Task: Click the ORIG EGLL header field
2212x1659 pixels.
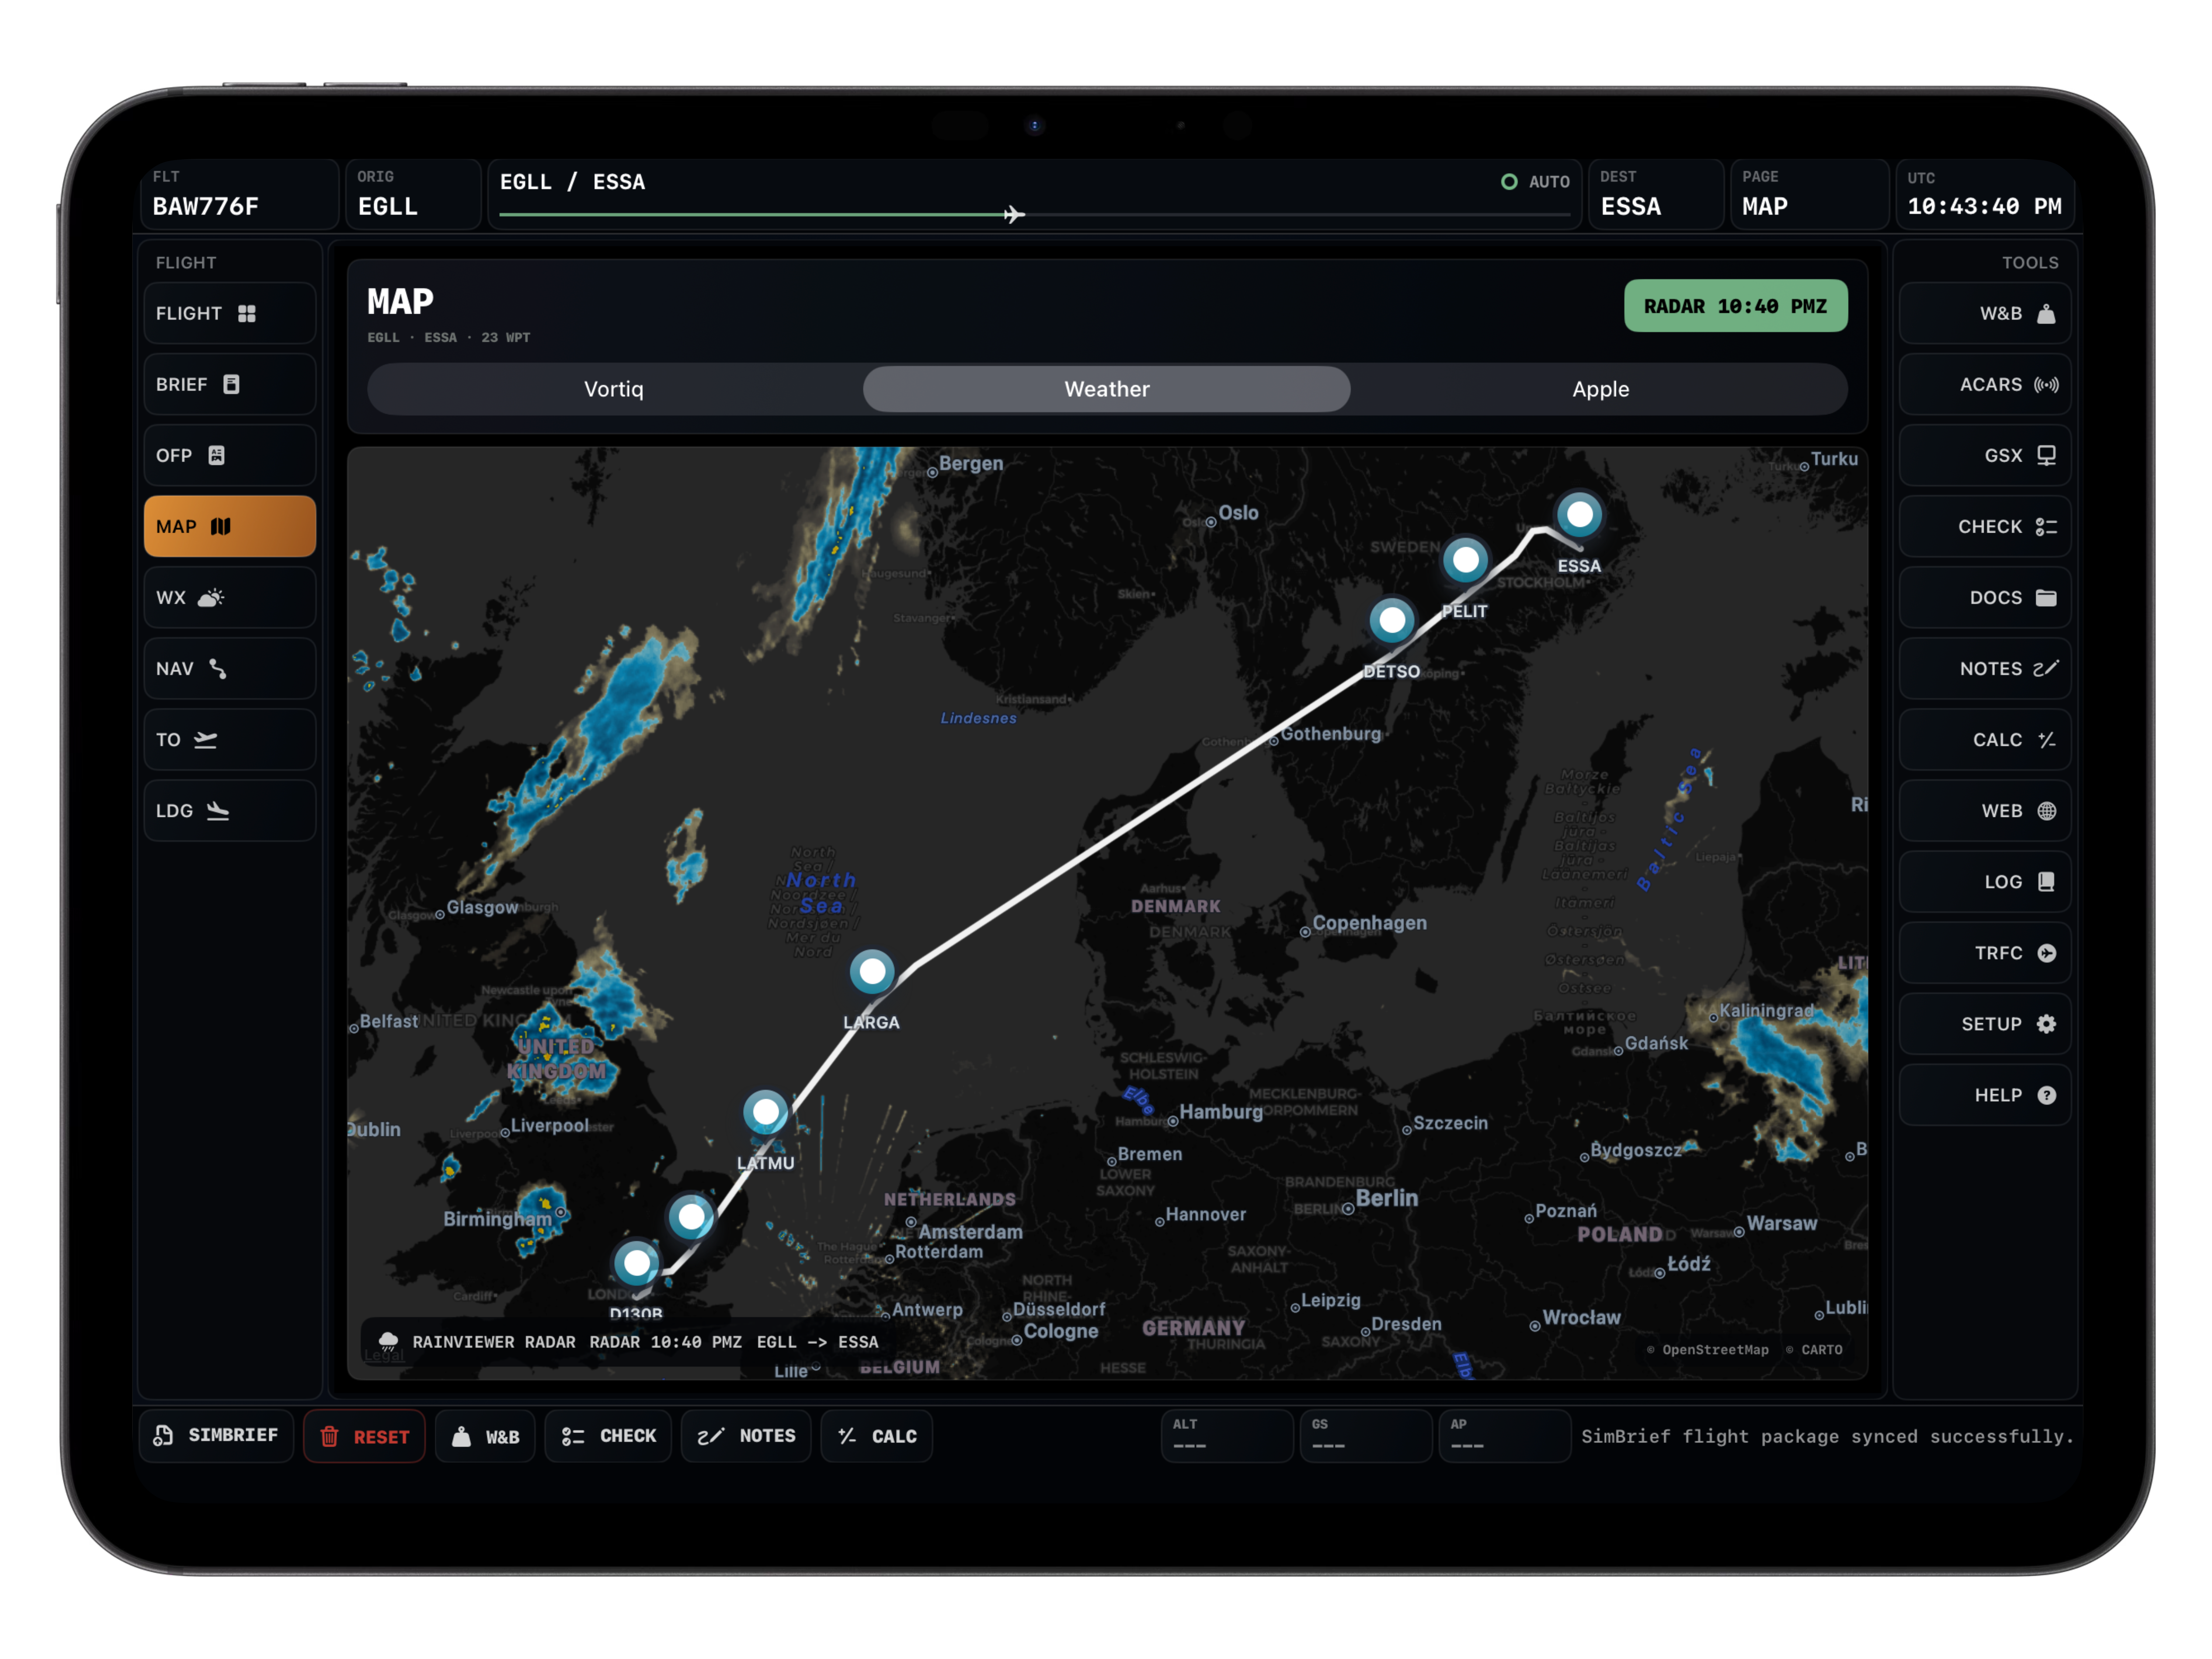Action: coord(412,195)
